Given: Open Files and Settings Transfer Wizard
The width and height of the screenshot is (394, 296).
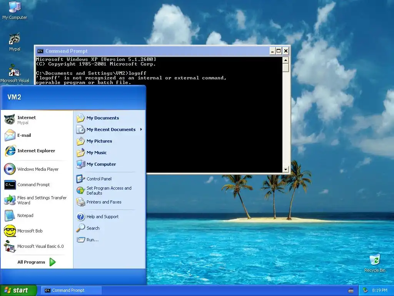Looking at the screenshot, I should [35, 200].
